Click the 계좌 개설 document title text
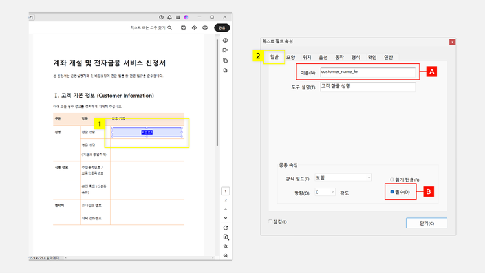The width and height of the screenshot is (485, 273). (109, 63)
